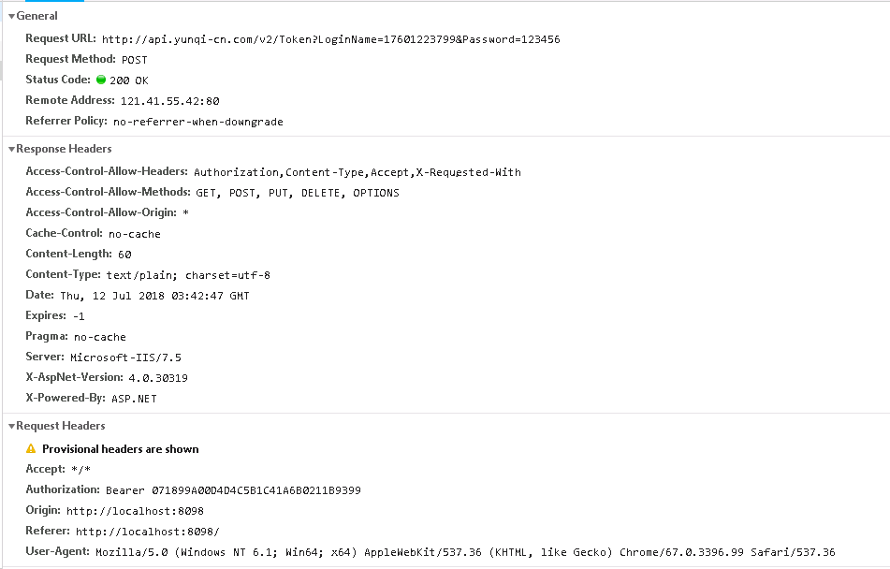This screenshot has height=569, width=890.
Task: Click the "Provisional headers are shown" text
Action: click(120, 449)
